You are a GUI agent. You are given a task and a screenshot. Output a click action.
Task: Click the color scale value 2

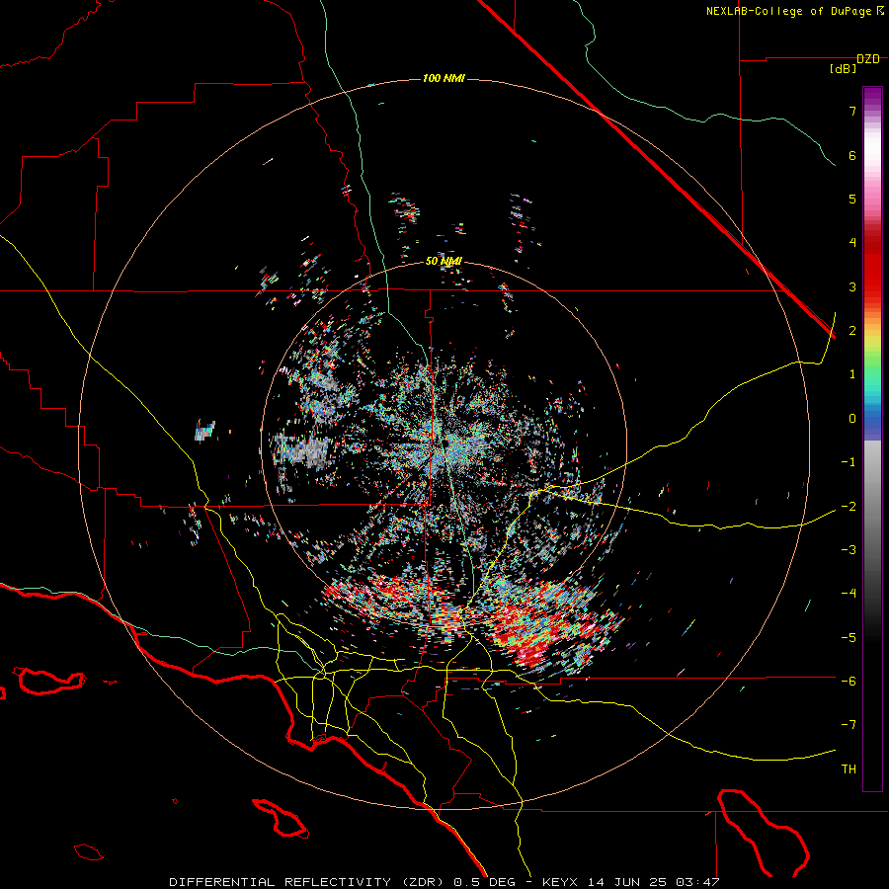(x=852, y=331)
